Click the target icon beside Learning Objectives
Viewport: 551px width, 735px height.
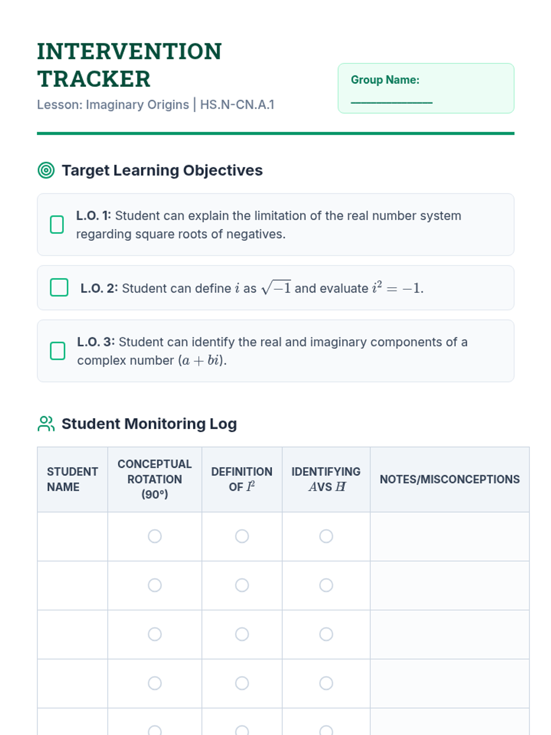pos(46,170)
